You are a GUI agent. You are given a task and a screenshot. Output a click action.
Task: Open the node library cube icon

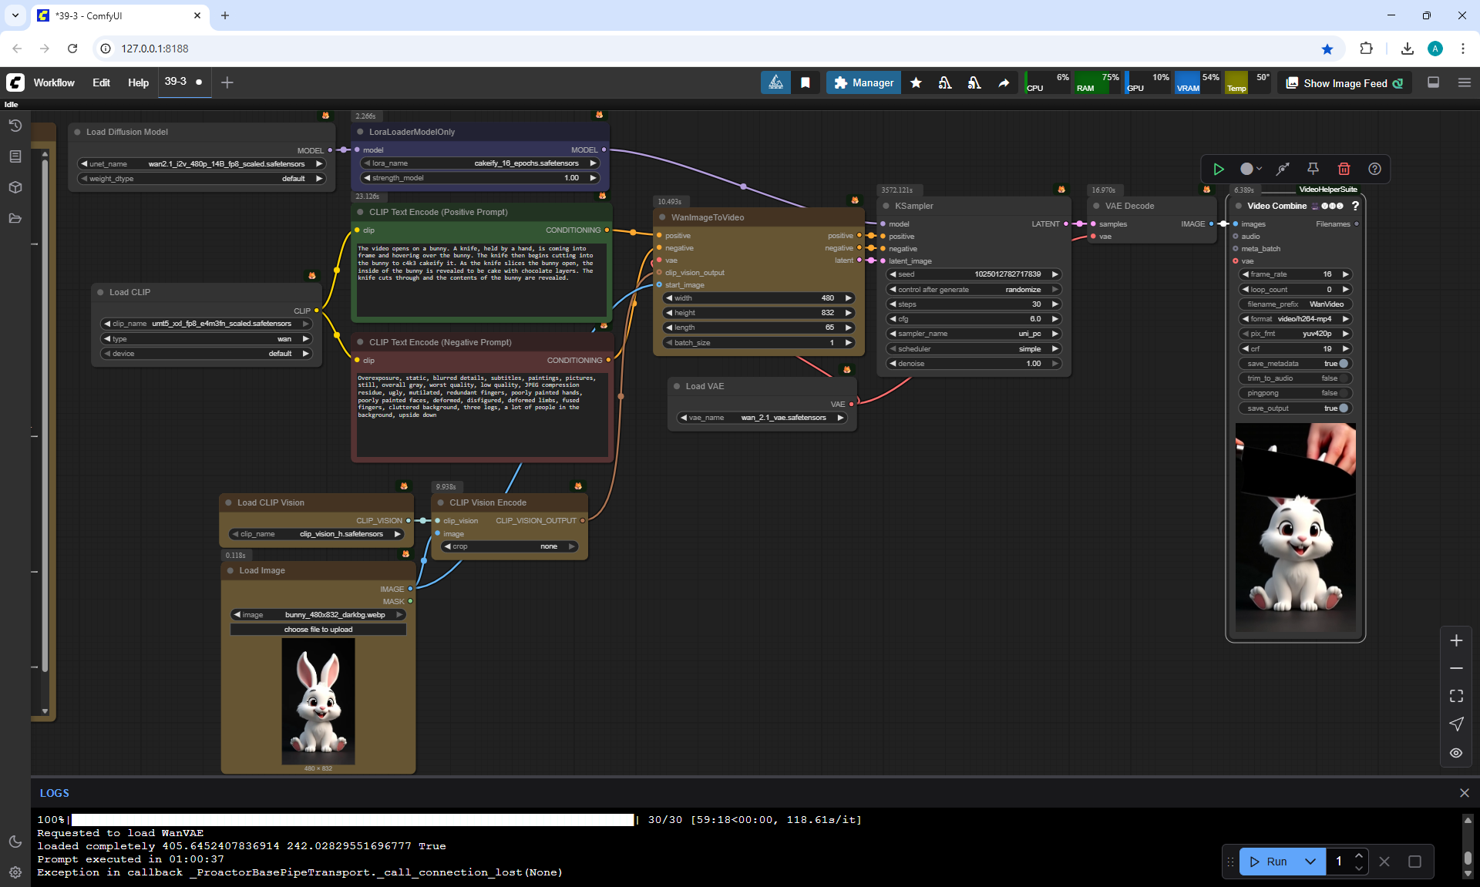pos(15,187)
